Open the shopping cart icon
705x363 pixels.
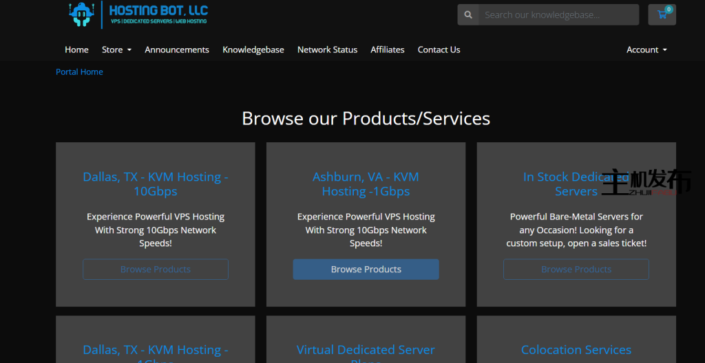(662, 14)
